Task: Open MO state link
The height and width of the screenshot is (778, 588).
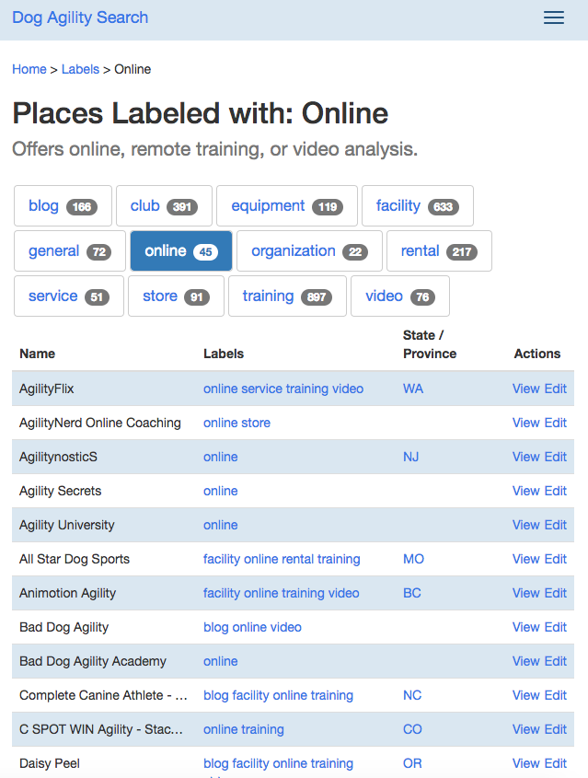Action: [x=413, y=559]
